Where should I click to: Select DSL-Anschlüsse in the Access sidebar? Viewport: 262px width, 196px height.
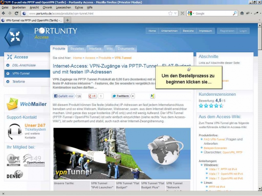(x=24, y=65)
